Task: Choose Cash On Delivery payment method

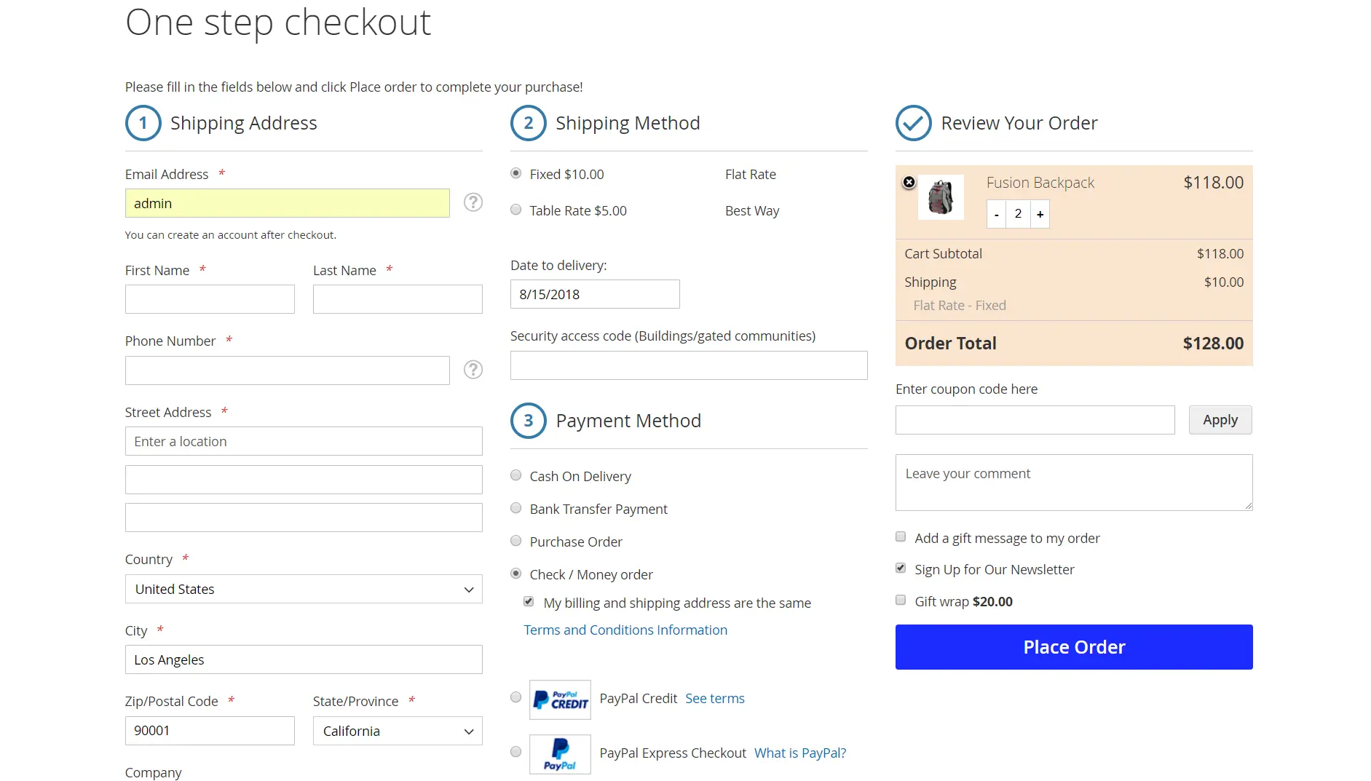Action: point(516,476)
